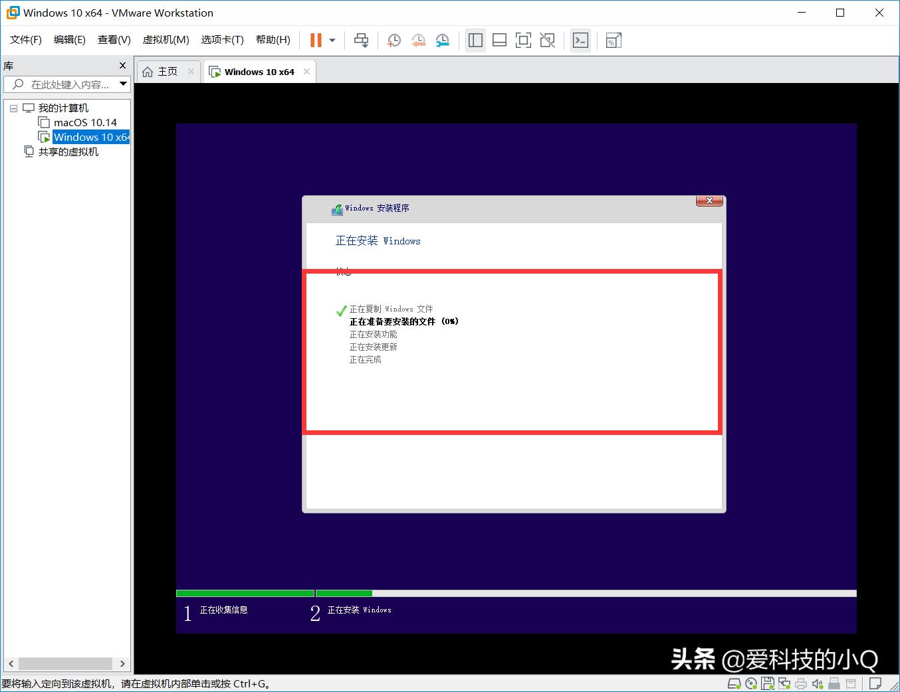Toggle Unity mode
The width and height of the screenshot is (900, 692).
[547, 40]
